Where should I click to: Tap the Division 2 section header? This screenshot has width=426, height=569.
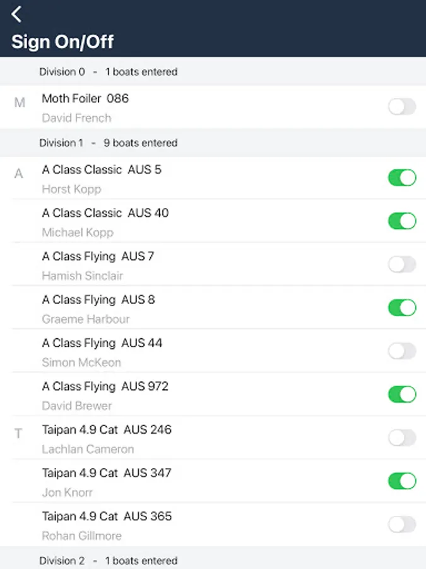[x=108, y=561]
